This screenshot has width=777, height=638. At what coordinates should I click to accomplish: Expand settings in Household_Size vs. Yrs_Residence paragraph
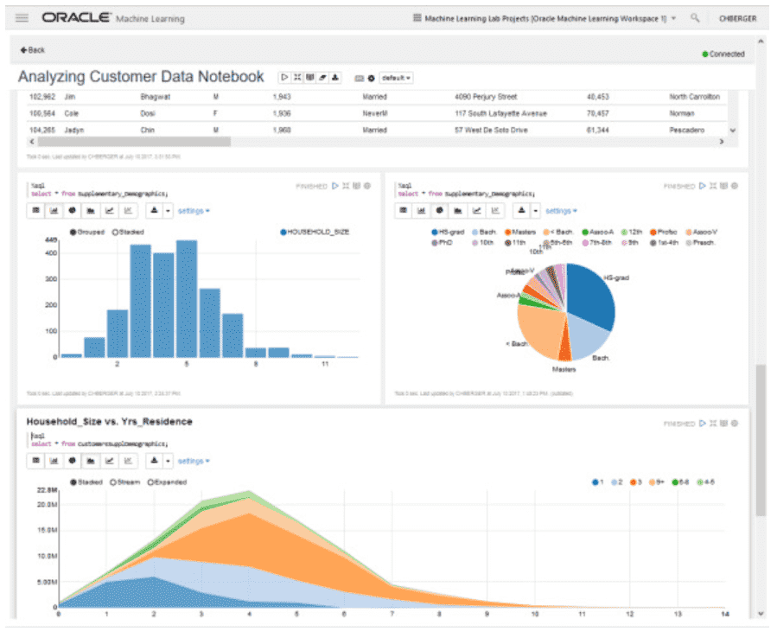[x=194, y=461]
